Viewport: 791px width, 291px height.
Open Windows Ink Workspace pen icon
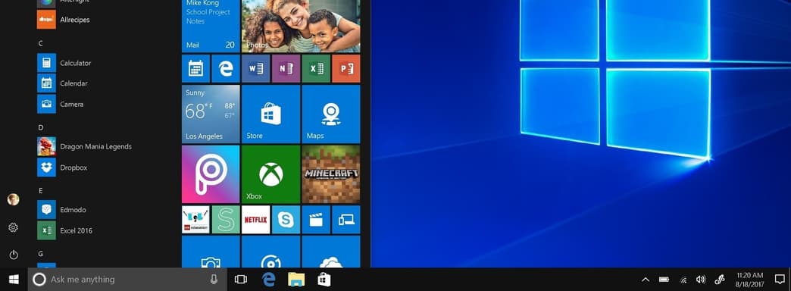pos(720,280)
